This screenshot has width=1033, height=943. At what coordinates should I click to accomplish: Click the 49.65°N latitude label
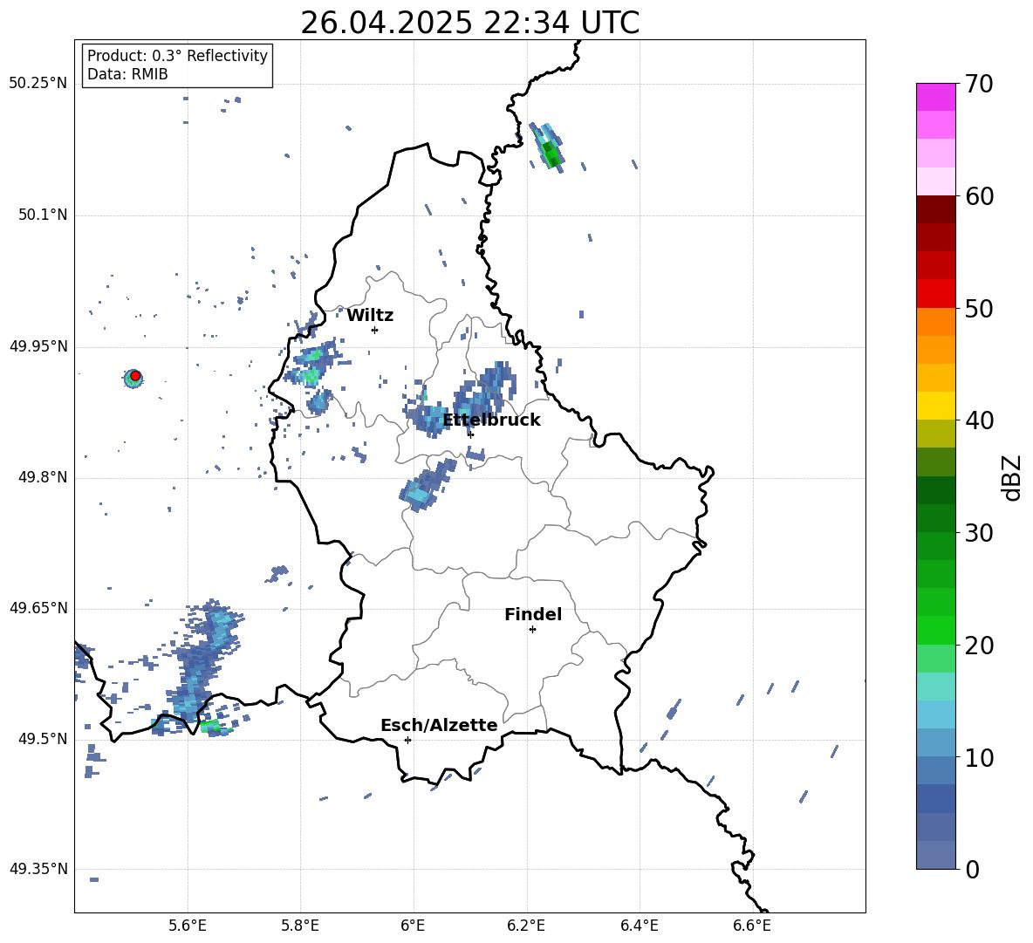[38, 607]
